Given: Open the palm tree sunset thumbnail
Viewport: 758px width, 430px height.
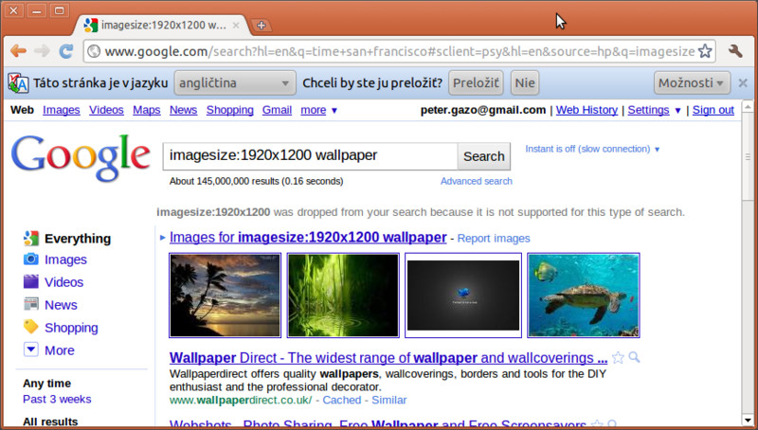Looking at the screenshot, I should [x=225, y=296].
